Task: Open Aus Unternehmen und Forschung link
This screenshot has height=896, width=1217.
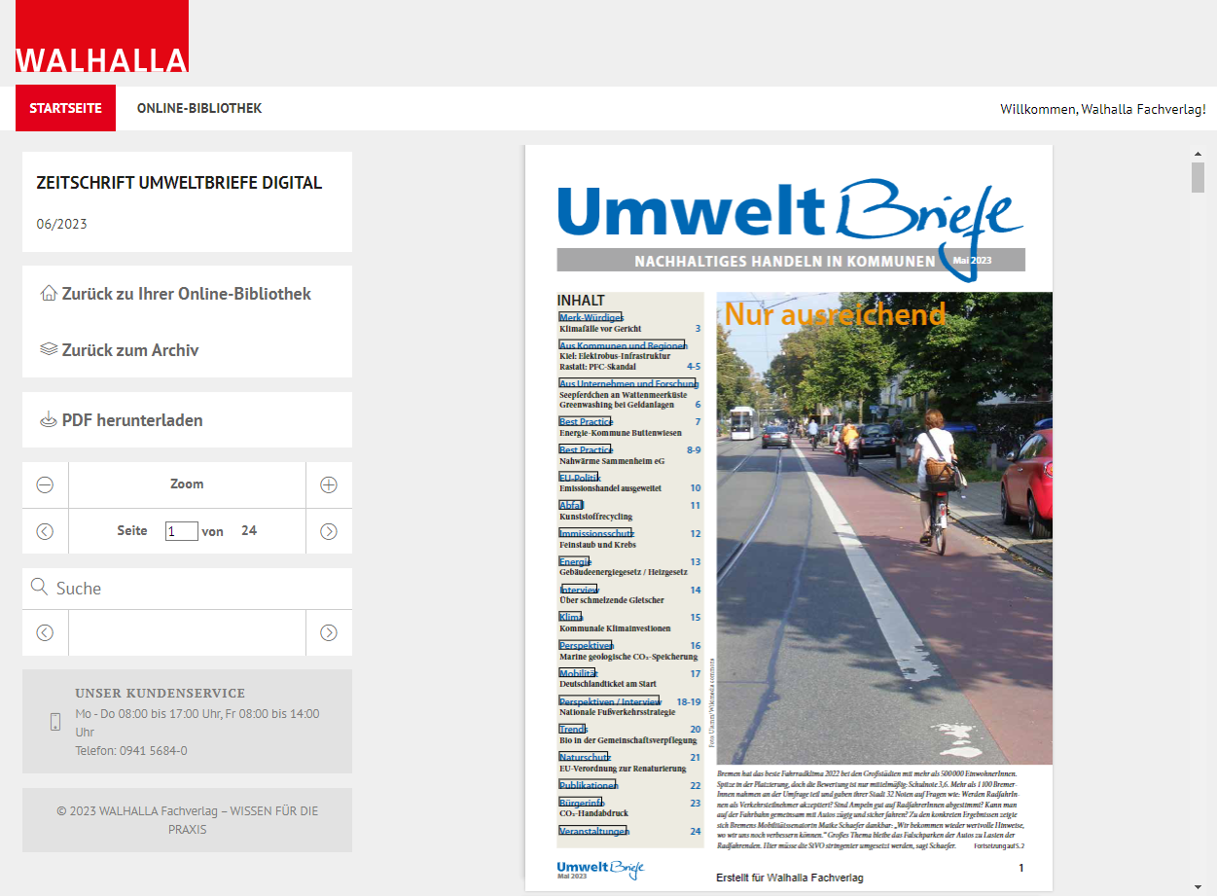Action: coord(628,383)
